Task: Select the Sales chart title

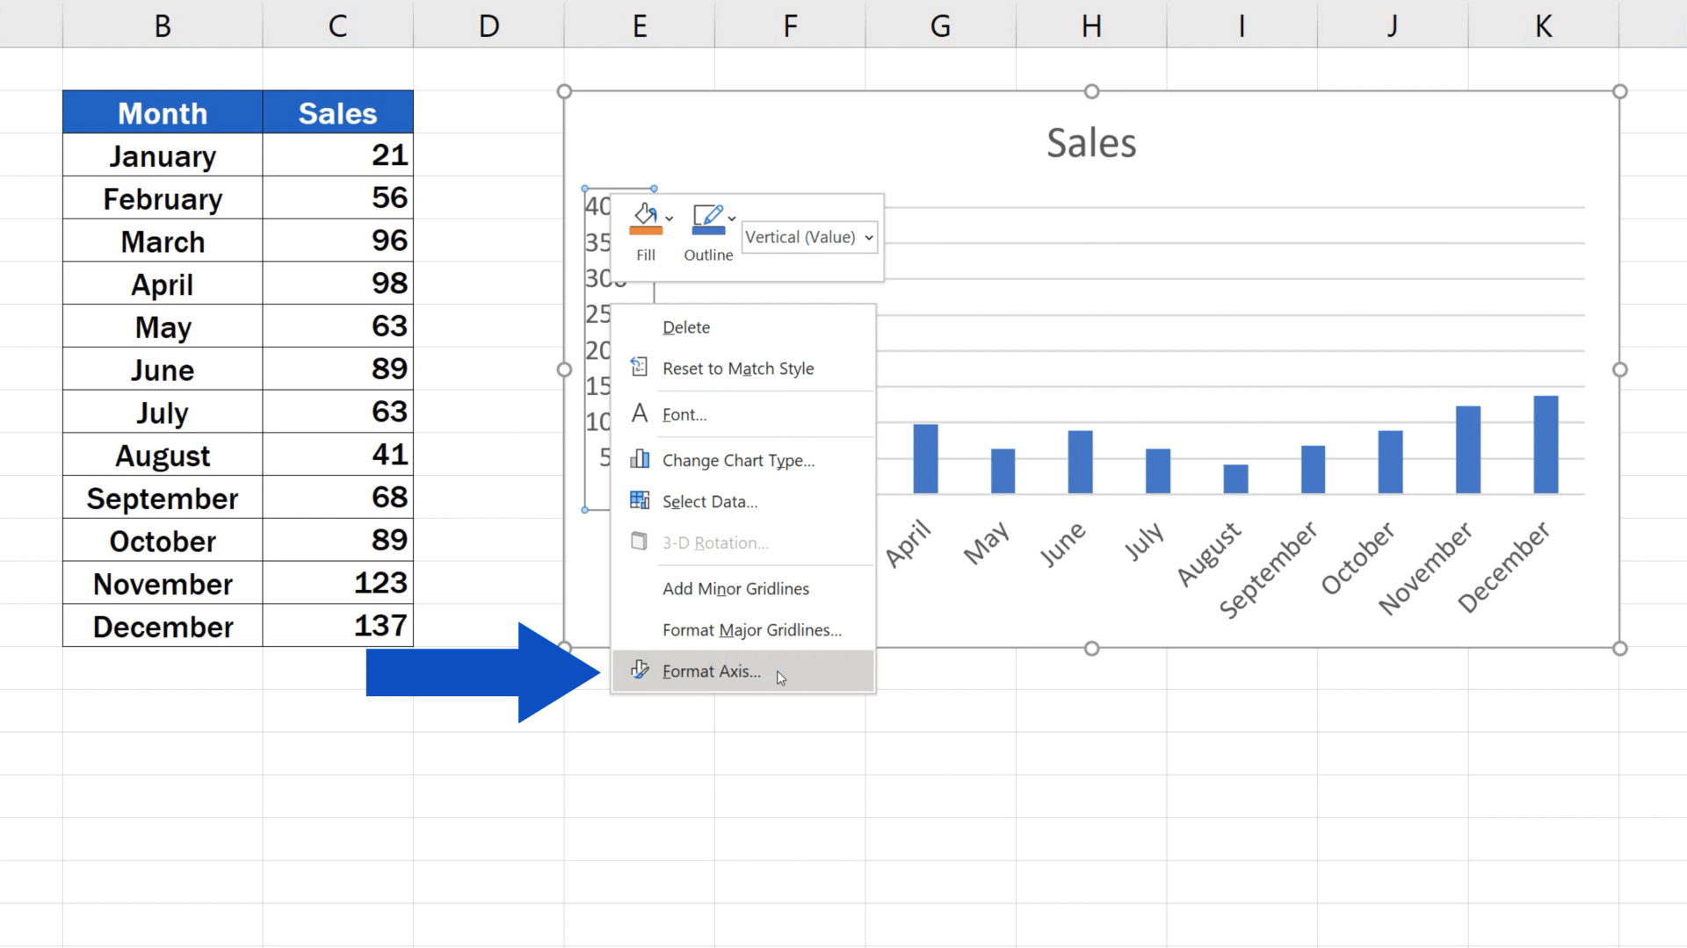Action: point(1091,141)
